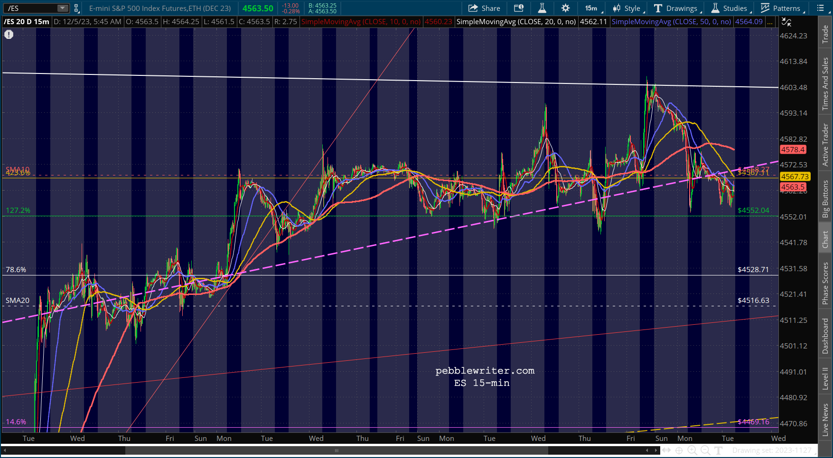Open the Active Trader side tab

coord(825,145)
